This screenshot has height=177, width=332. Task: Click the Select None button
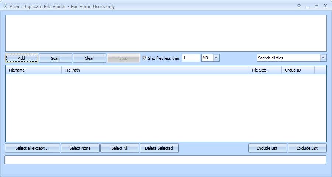click(x=80, y=148)
